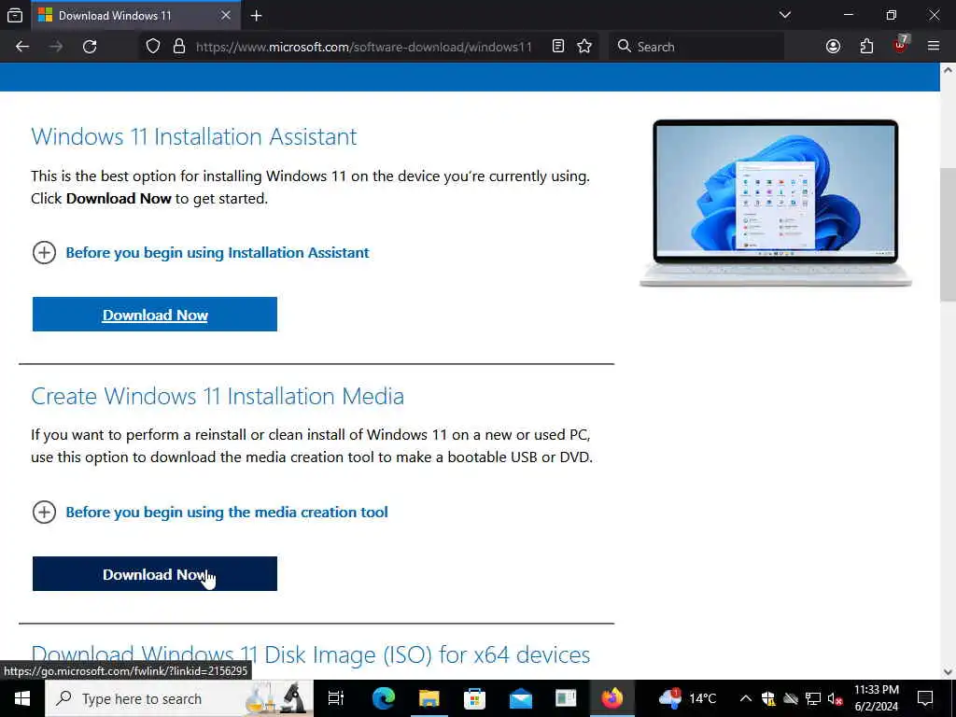This screenshot has height=717, width=956.
Task: Open uBlock Origin extension icon
Action: pos(901,45)
